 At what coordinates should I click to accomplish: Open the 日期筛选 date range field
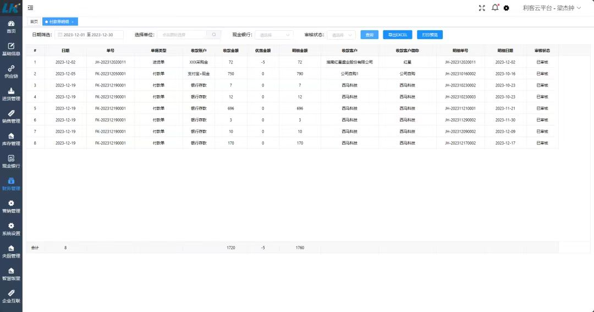click(x=90, y=35)
